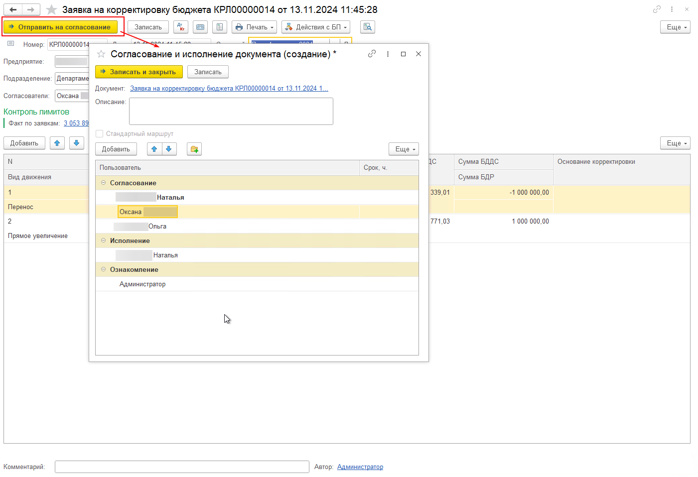Move table row up in main document
The image size is (698, 477).
click(57, 143)
